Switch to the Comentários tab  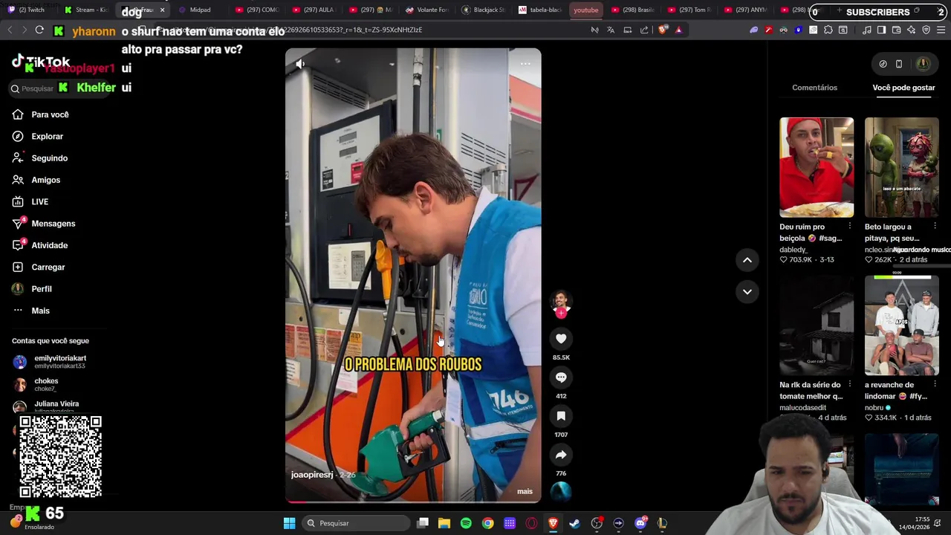(x=814, y=88)
